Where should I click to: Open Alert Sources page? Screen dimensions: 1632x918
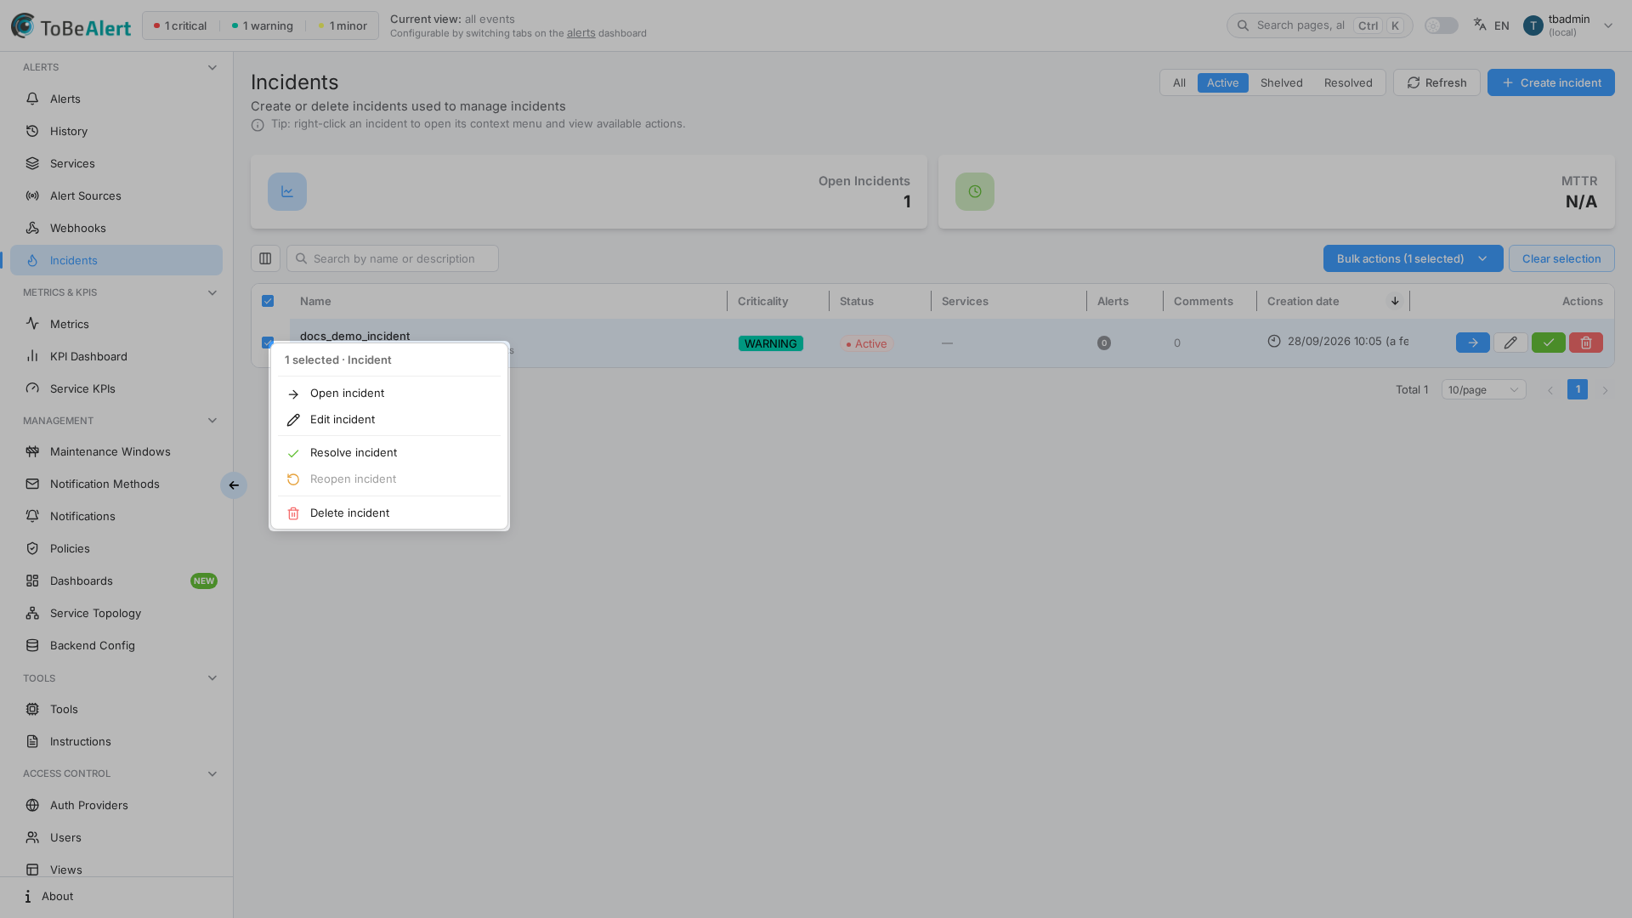(x=116, y=195)
